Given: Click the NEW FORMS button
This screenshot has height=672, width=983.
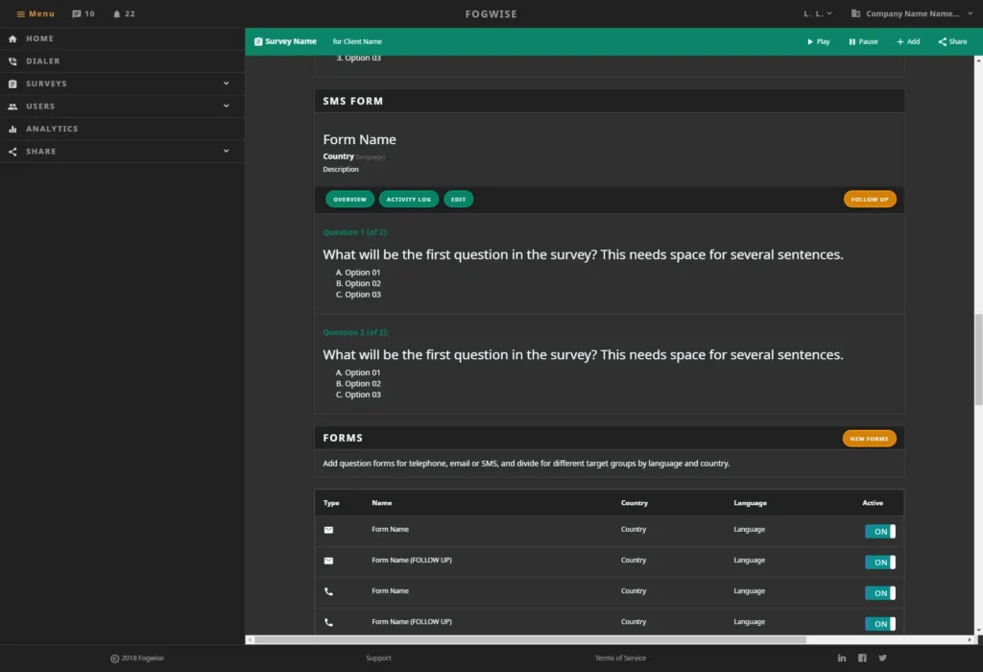Looking at the screenshot, I should [869, 439].
